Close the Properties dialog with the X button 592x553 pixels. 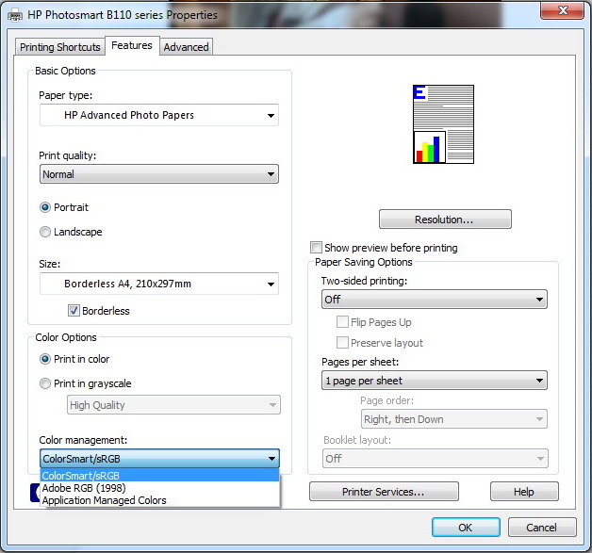tap(563, 9)
